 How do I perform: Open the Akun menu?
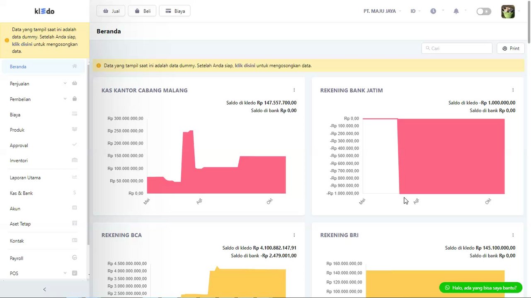click(x=44, y=209)
